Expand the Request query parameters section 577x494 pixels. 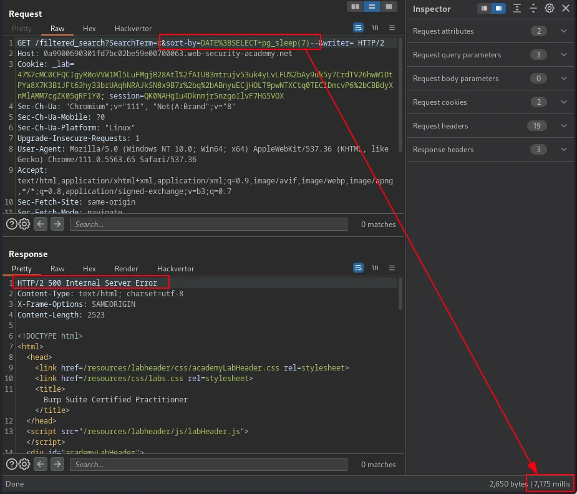pos(564,54)
